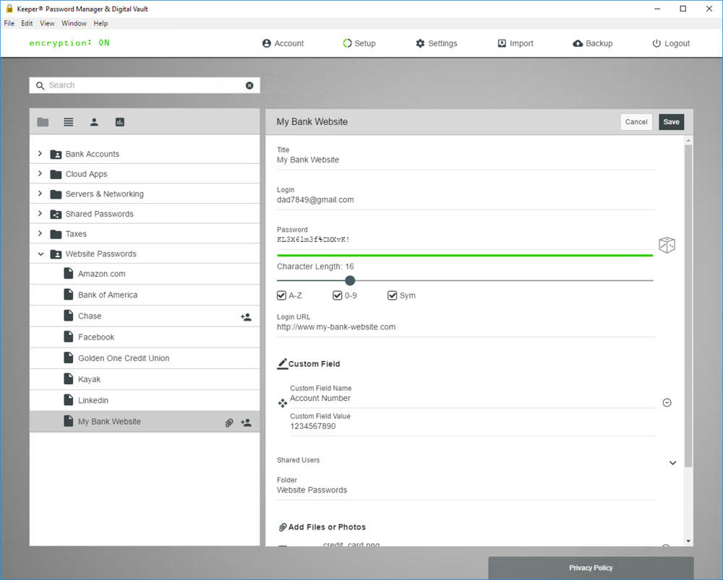Image resolution: width=723 pixels, height=580 pixels.
Task: Click the Add Files or Photos paperclip icon
Action: pos(282,527)
